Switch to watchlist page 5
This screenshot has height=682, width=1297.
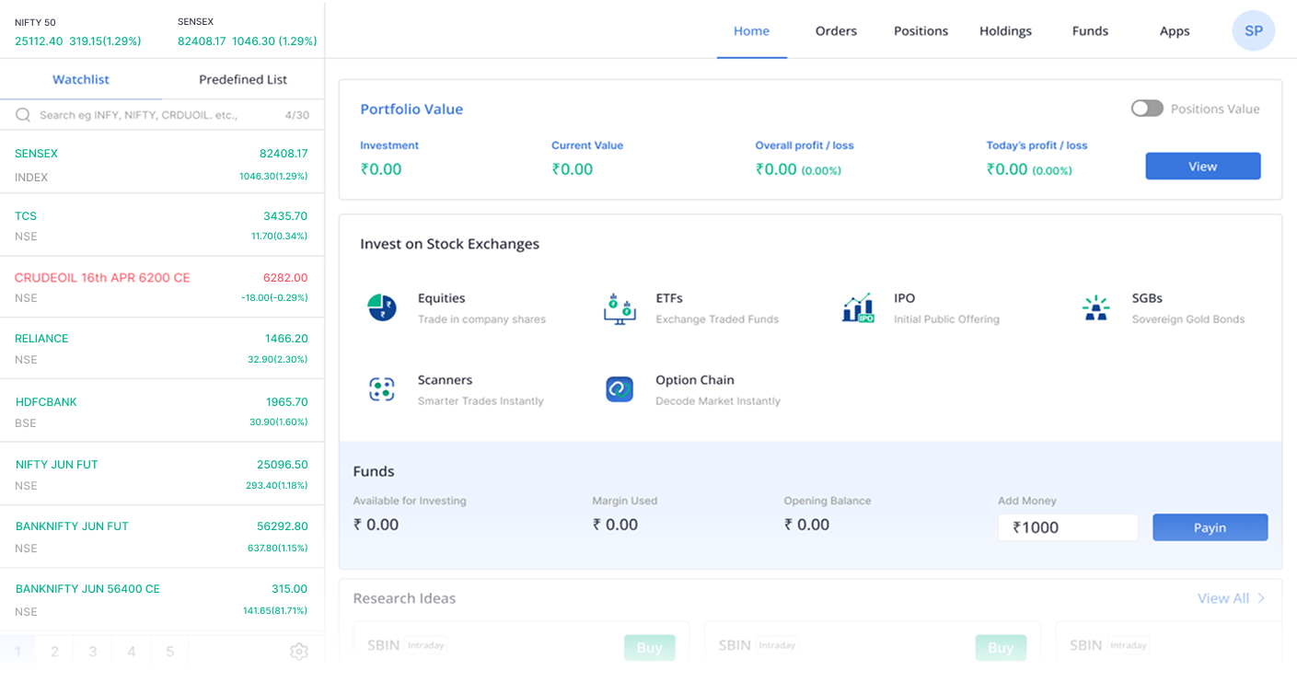tap(170, 651)
